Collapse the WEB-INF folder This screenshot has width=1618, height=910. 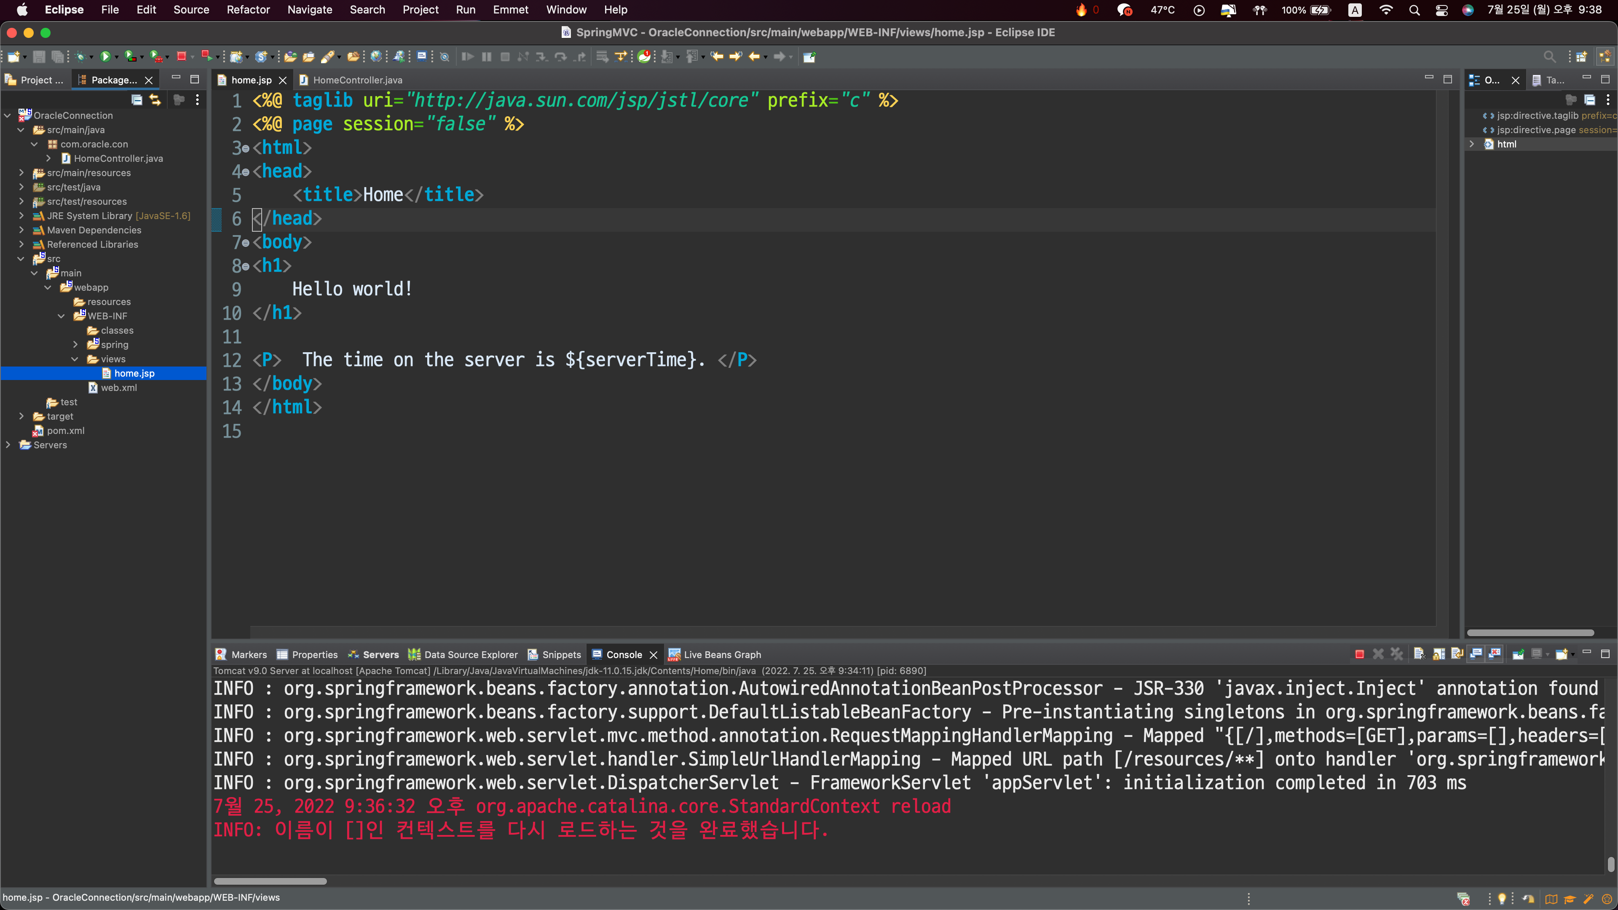[62, 316]
